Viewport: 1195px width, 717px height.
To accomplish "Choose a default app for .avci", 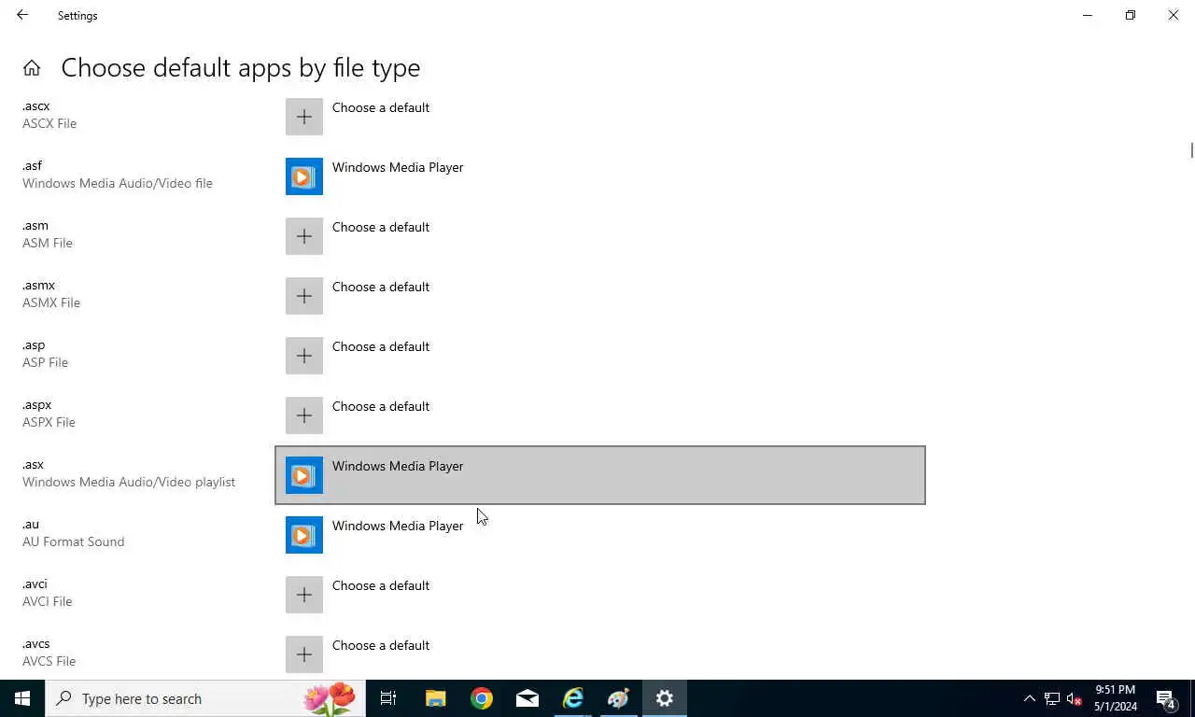I will point(600,595).
